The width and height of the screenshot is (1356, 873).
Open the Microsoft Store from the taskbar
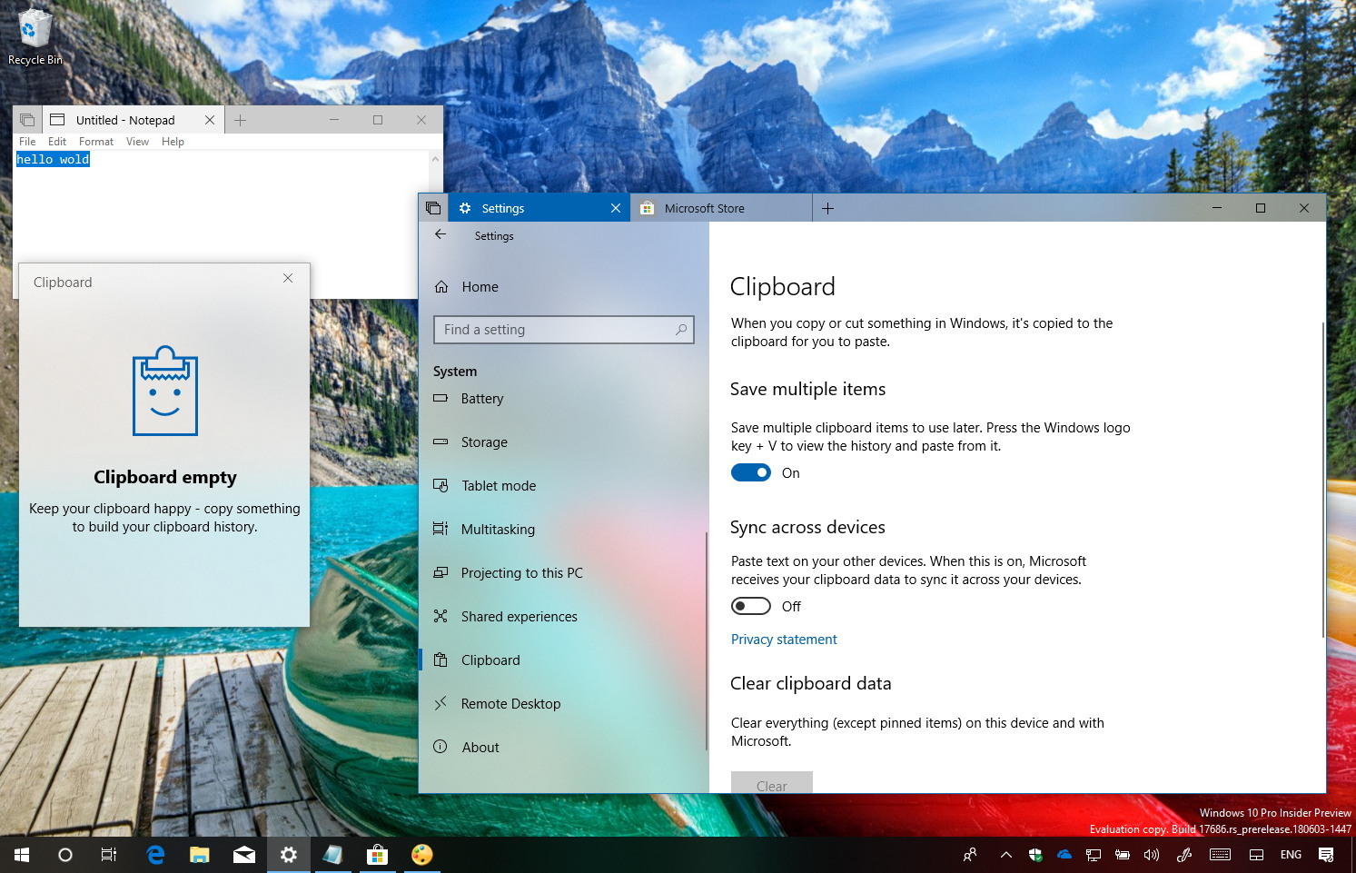pyautogui.click(x=377, y=855)
